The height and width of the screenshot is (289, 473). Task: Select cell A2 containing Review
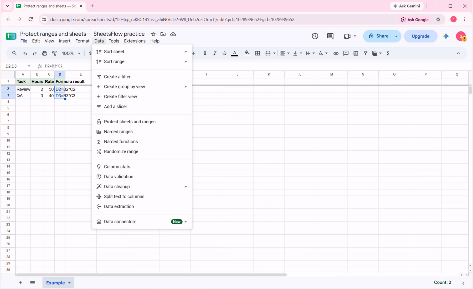click(23, 89)
